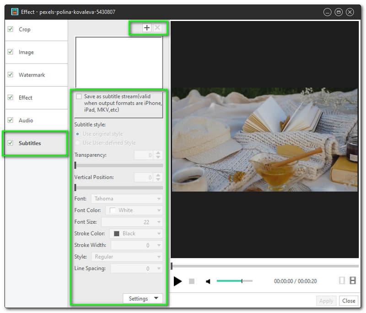This screenshot has width=366, height=313.
Task: Expand the Font Color White dropdown
Action: click(134, 210)
